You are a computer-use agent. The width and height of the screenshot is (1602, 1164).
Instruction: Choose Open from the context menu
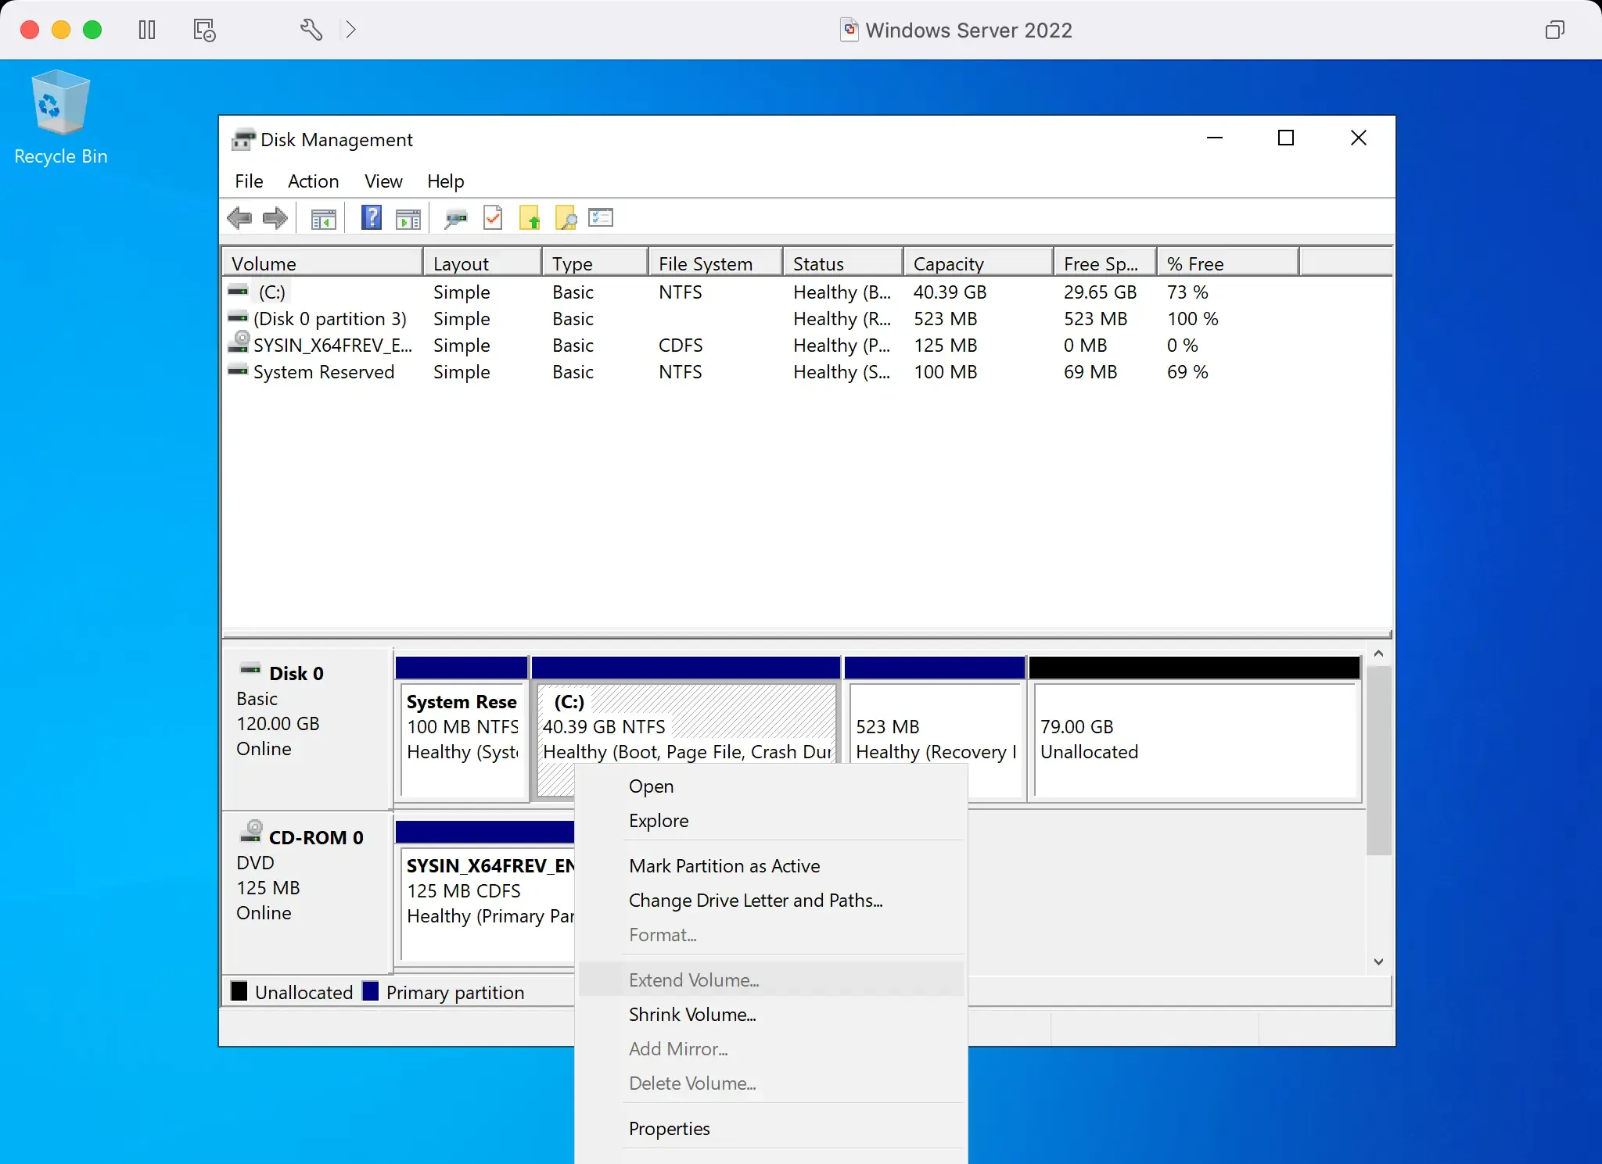tap(770, 786)
